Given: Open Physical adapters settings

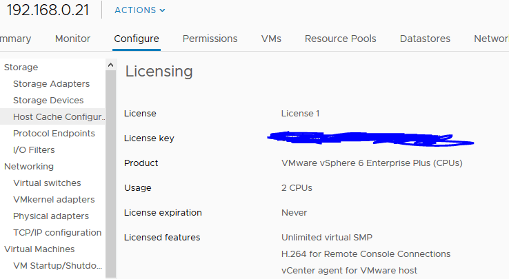Looking at the screenshot, I should [x=51, y=216].
